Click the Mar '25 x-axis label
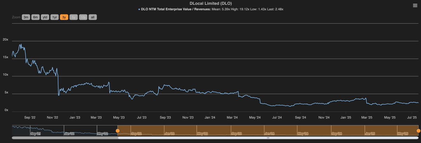 click(367, 117)
